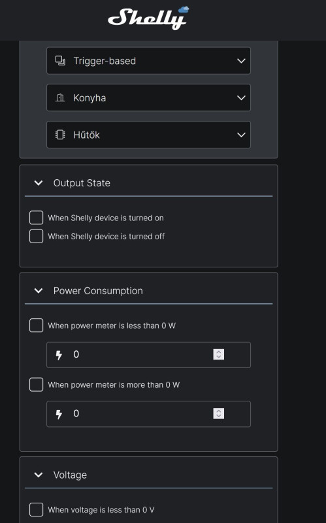Image resolution: width=326 pixels, height=523 pixels.
Task: Collapse the Output State section
Action: click(x=39, y=183)
